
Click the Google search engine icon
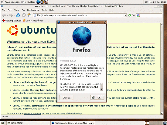click(138, 15)
